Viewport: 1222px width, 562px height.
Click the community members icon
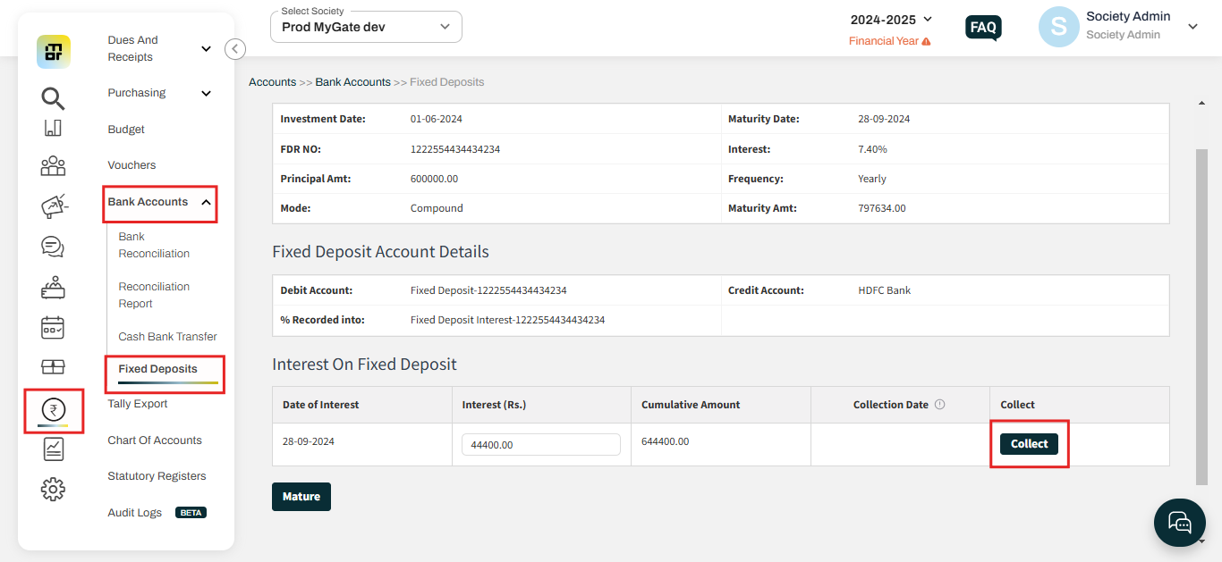[53, 166]
